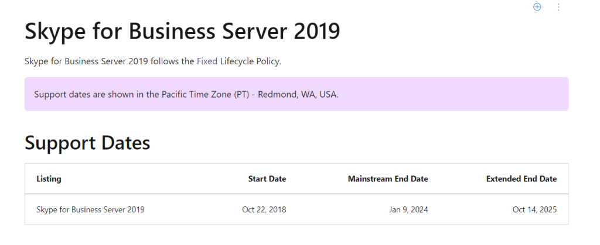Click the Skype for Business Server 2019 heading

182,32
